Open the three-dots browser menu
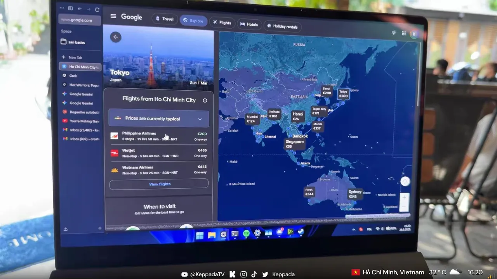The width and height of the screenshot is (497, 279). (62, 8)
